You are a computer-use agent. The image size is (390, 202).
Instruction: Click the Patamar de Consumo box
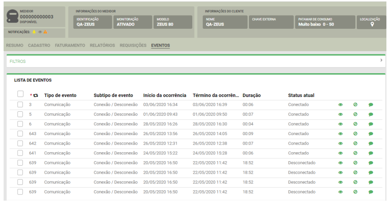coord(325,22)
